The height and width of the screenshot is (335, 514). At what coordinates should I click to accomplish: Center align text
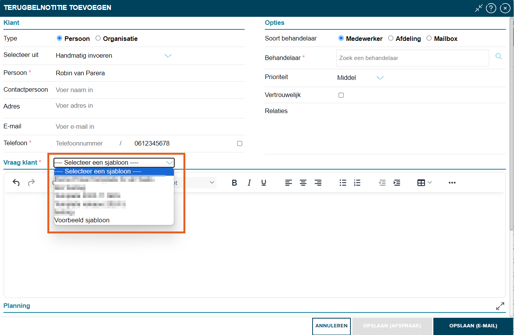[x=303, y=183]
